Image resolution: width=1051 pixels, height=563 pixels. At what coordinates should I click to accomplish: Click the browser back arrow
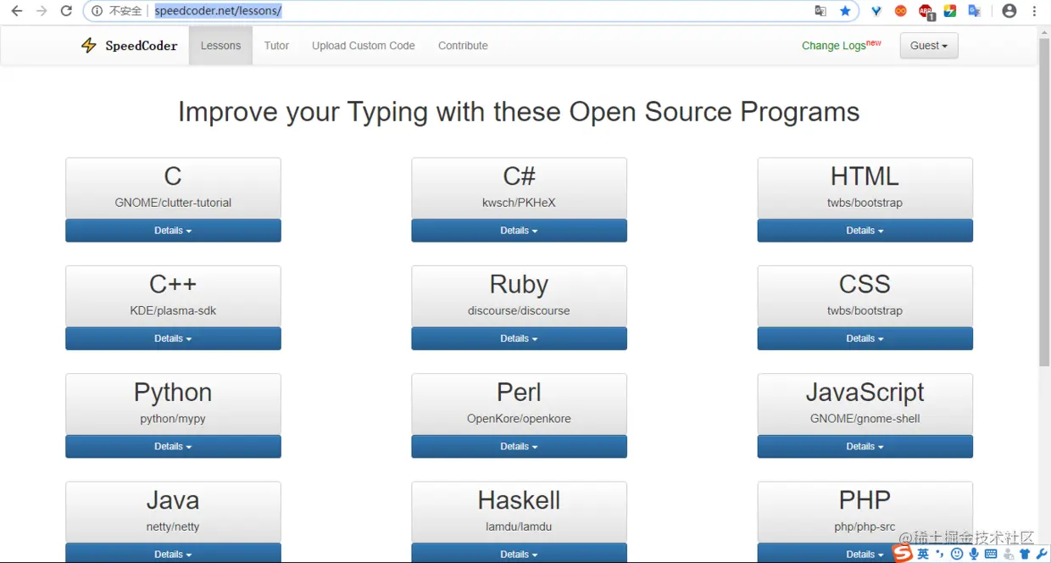point(17,11)
